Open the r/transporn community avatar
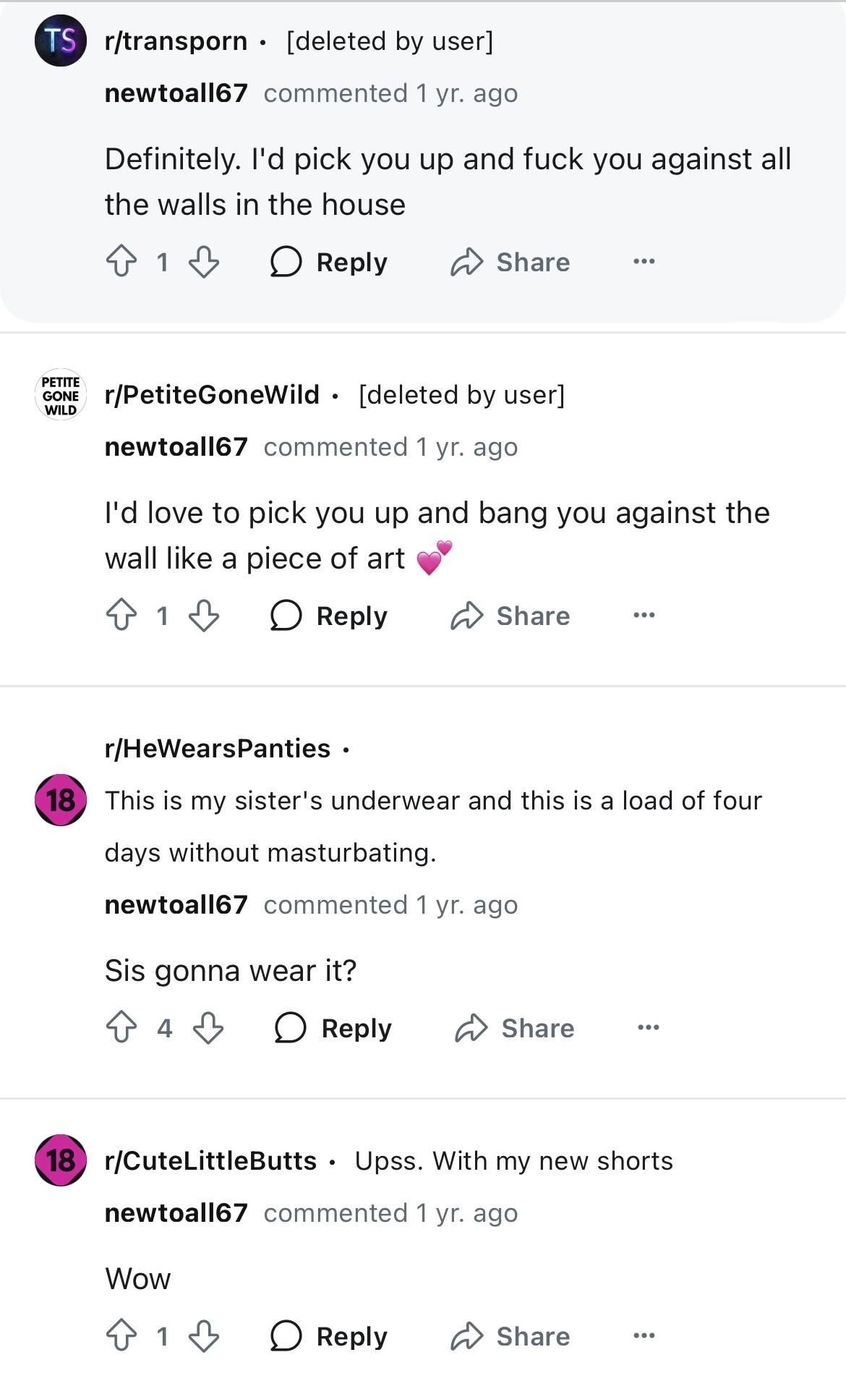The height and width of the screenshot is (1394, 846). point(61,41)
